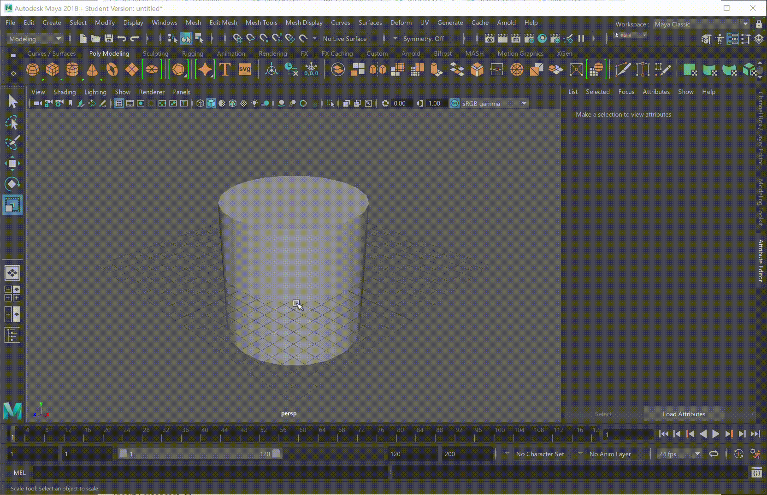Open the Mesh Tools menu

pos(261,23)
